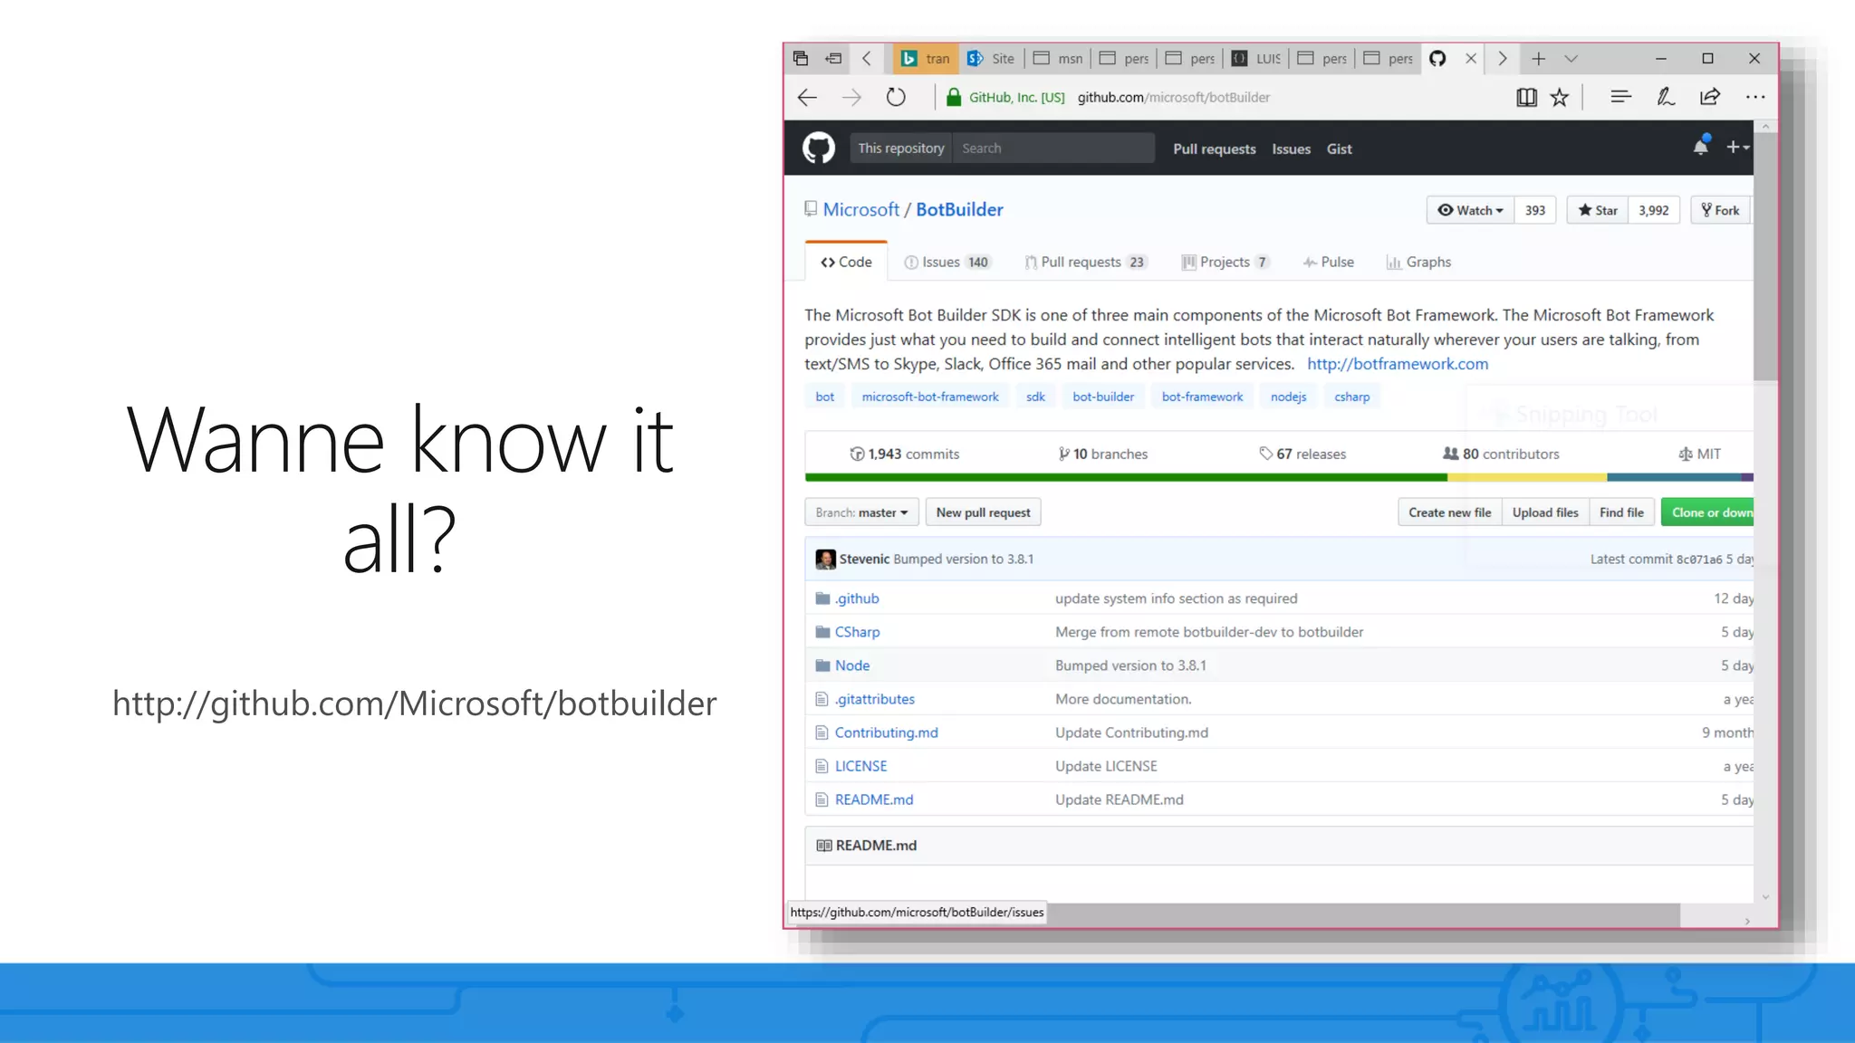Click the nodejs topic tag
1855x1043 pixels.
[1288, 397]
